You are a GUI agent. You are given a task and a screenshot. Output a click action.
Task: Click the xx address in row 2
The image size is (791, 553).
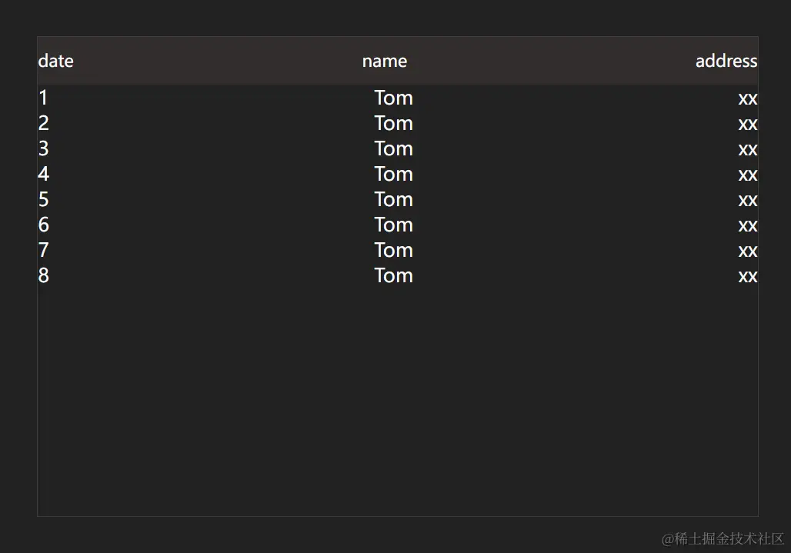tap(747, 123)
